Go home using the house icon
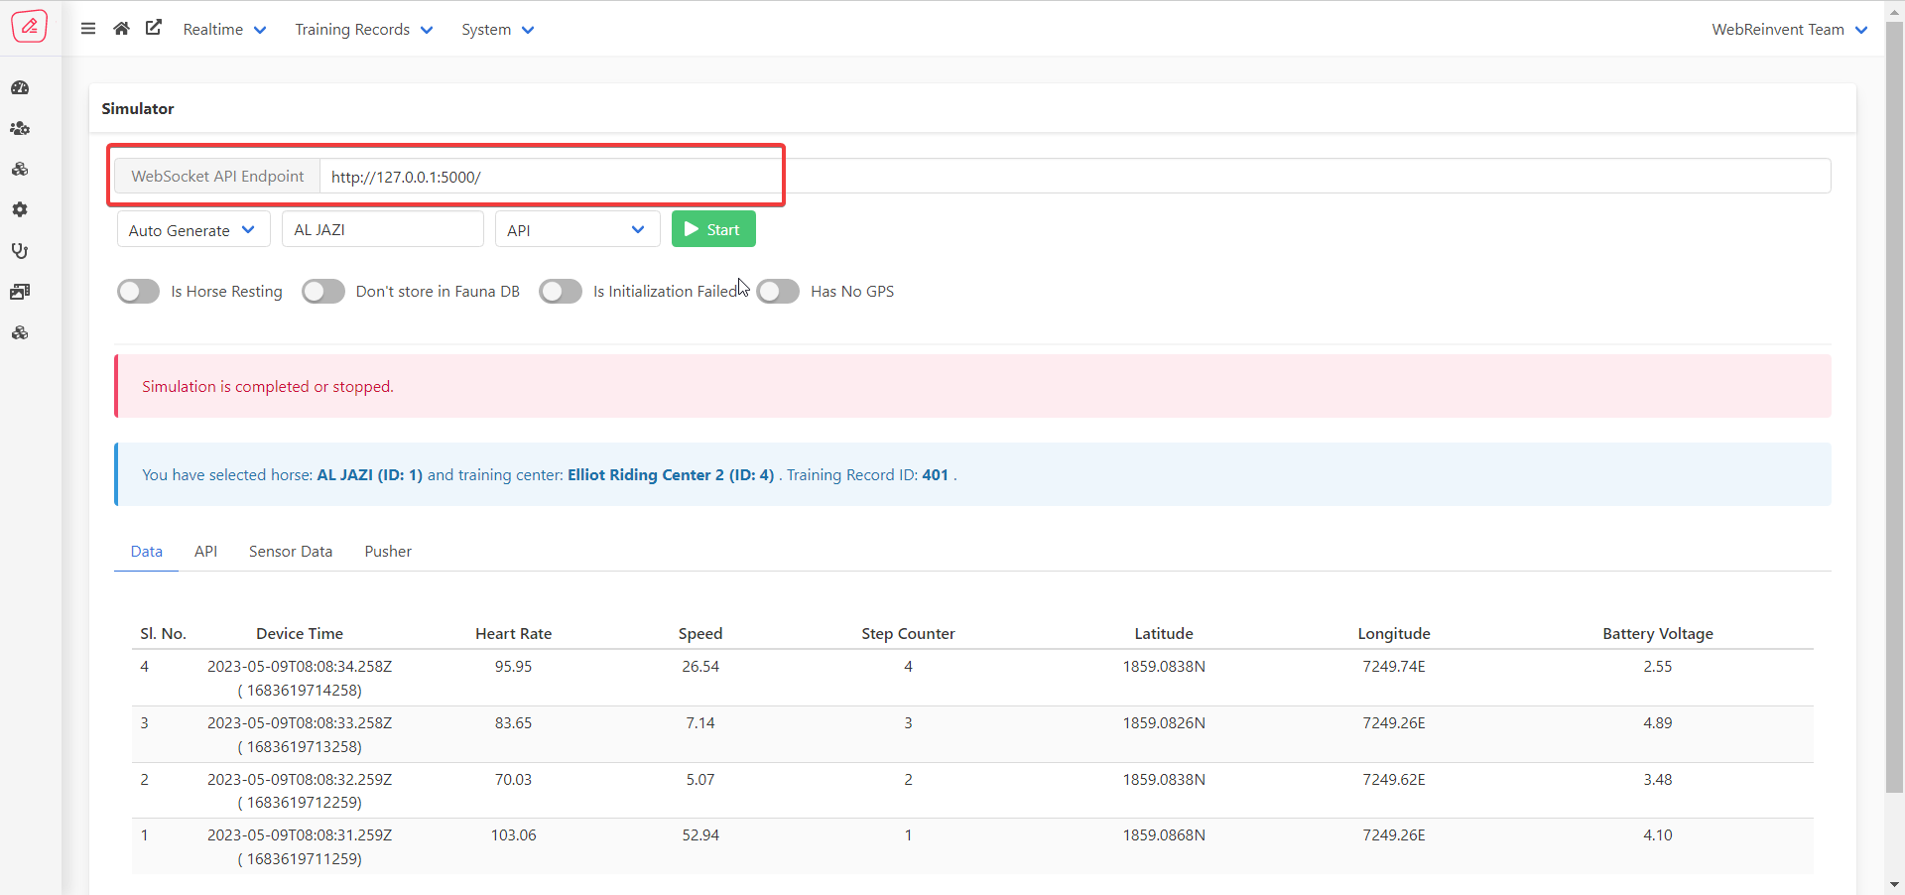 [121, 28]
